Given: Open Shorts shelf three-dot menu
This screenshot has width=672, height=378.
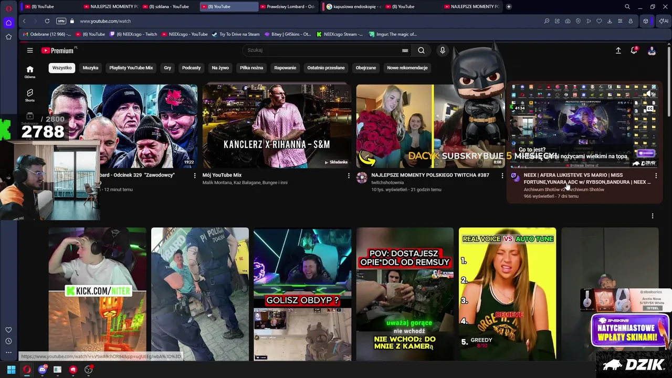Looking at the screenshot, I should point(653,216).
